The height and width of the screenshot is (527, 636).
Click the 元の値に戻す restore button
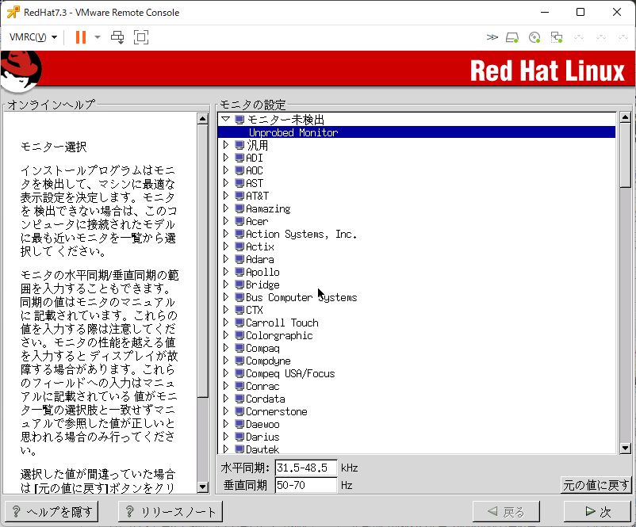click(x=596, y=485)
